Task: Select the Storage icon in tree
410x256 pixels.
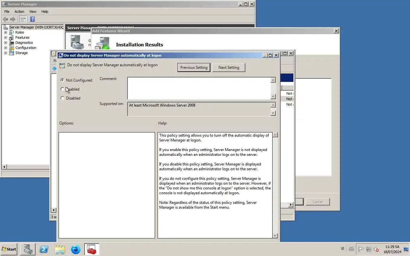Action: pyautogui.click(x=12, y=53)
